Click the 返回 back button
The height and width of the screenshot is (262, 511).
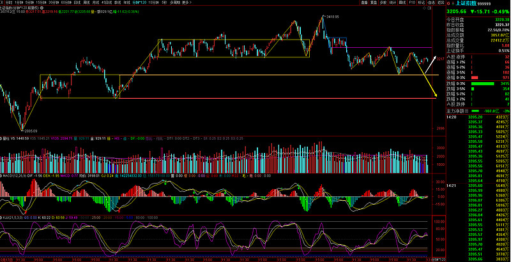coord(441,3)
